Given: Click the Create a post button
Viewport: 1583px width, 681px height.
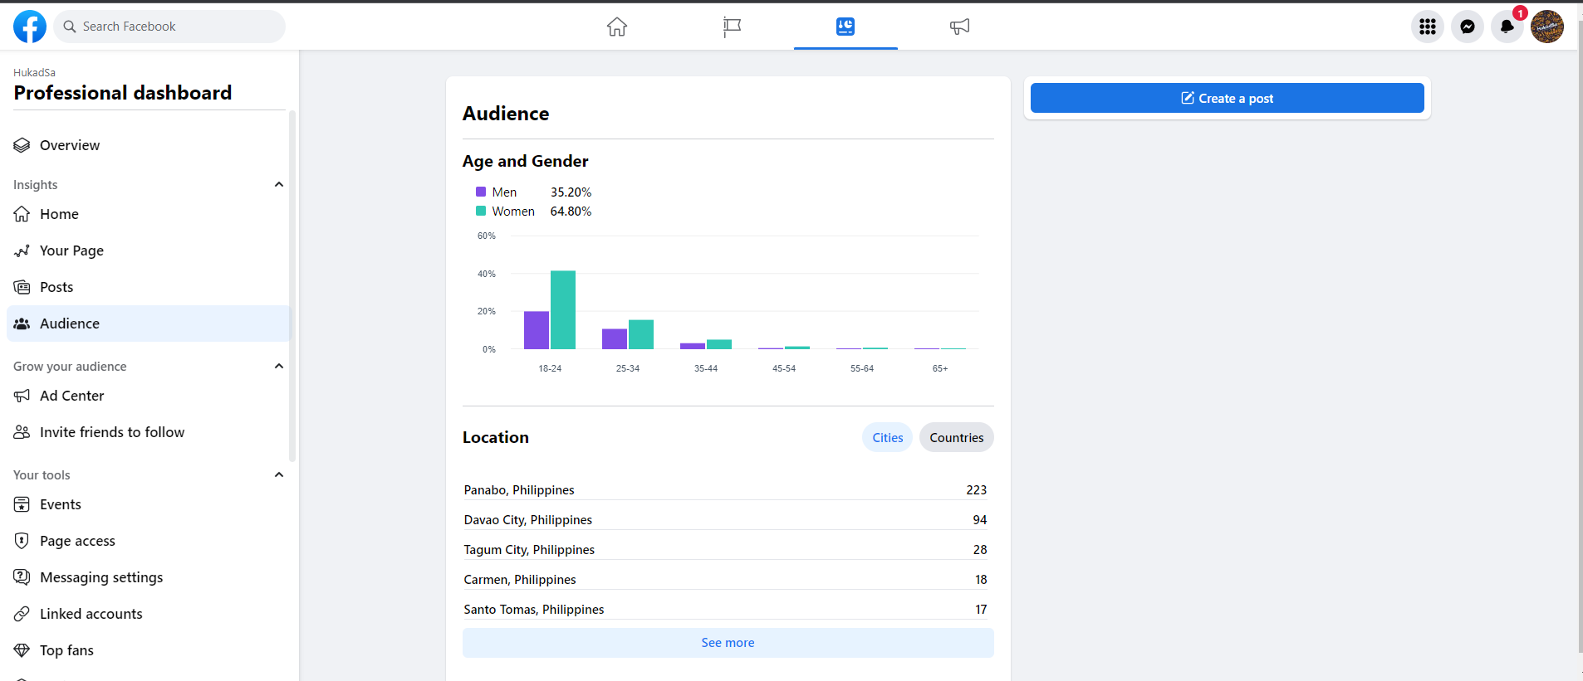Looking at the screenshot, I should pyautogui.click(x=1227, y=98).
